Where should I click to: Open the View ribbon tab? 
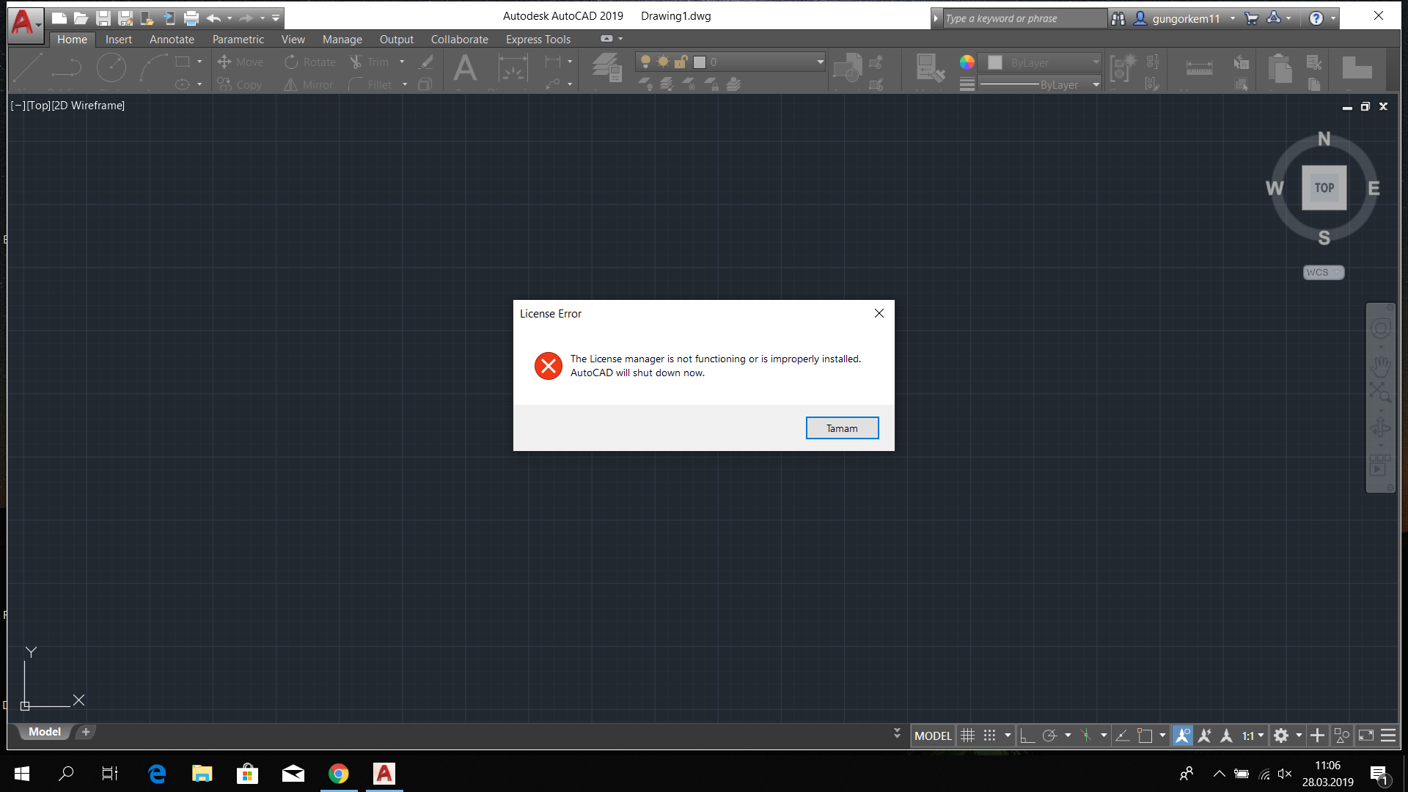(x=293, y=40)
